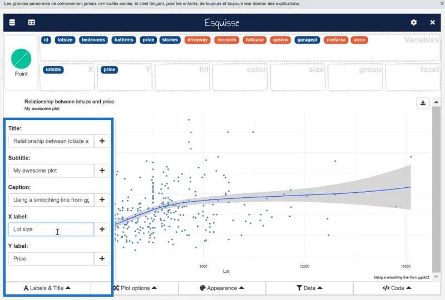Expand the Code menu
445x300 pixels.
tap(397, 288)
